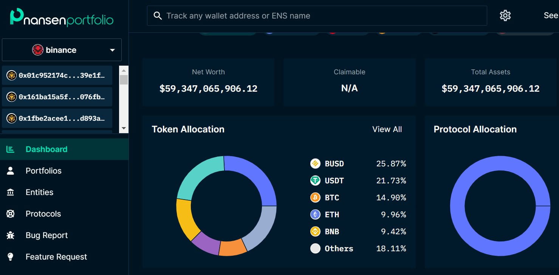The width and height of the screenshot is (559, 275).
Task: Click the See button at top right
Action: pos(550,15)
